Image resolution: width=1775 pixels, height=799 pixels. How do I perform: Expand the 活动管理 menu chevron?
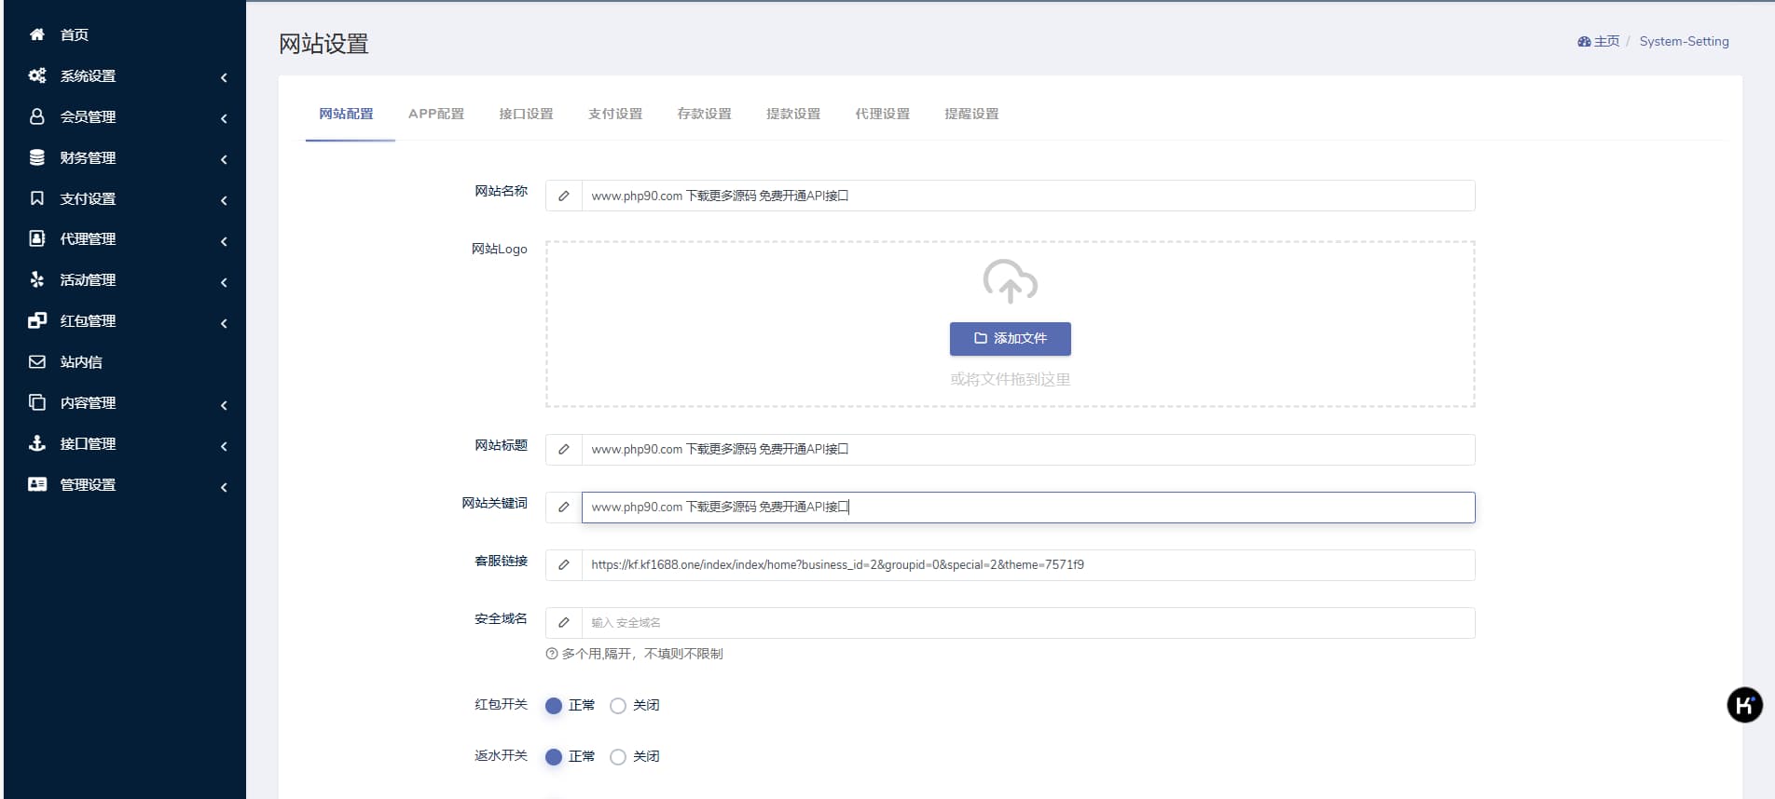(224, 282)
